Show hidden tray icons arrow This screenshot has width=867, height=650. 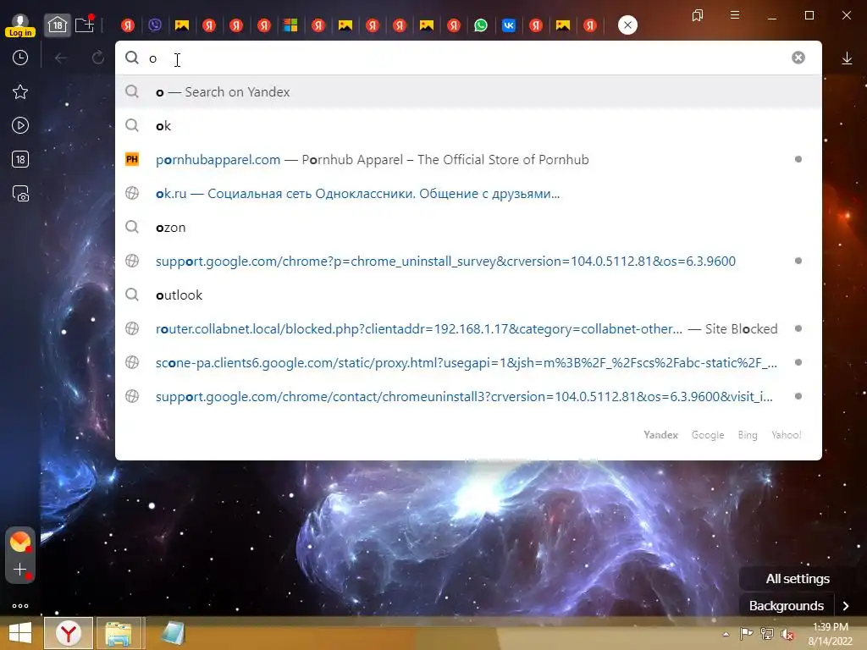pyautogui.click(x=726, y=634)
